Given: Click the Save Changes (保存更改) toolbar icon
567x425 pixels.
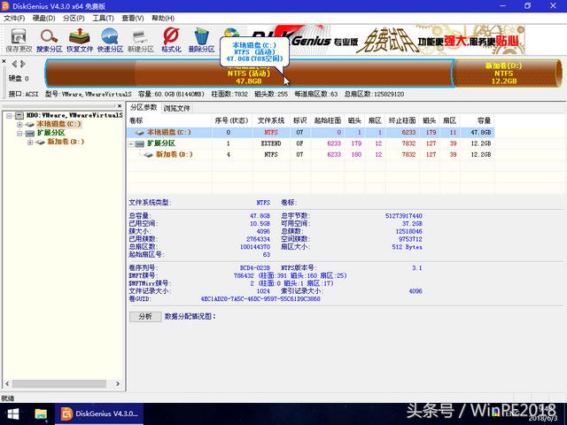Looking at the screenshot, I should pos(19,40).
